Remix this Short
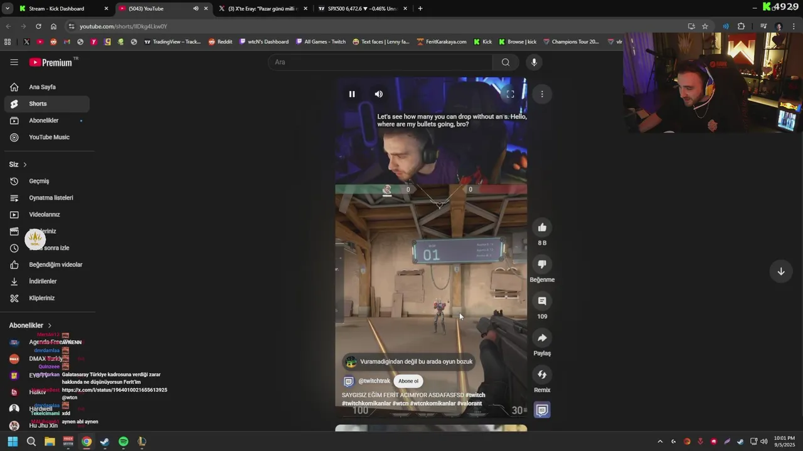The width and height of the screenshot is (803, 451). [x=542, y=375]
